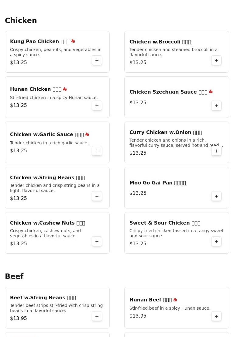The width and height of the screenshot is (234, 337).
Task: Add Beef w.String Beans to cart
Action: (97, 316)
